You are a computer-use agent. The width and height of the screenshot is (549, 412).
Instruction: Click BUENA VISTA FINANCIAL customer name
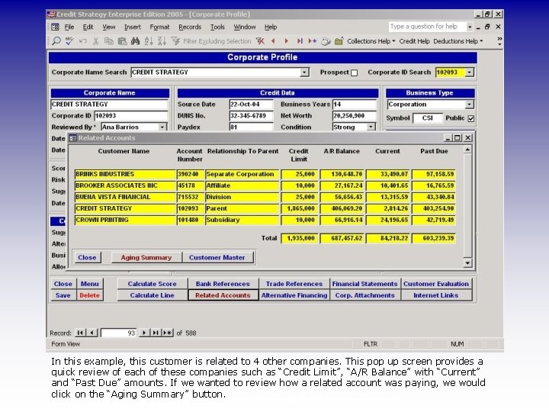pos(125,197)
